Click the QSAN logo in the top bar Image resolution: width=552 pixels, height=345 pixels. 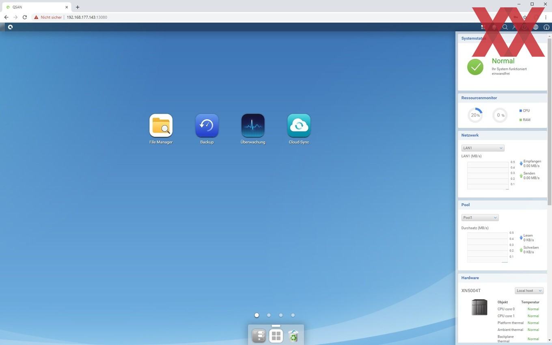coord(10,27)
